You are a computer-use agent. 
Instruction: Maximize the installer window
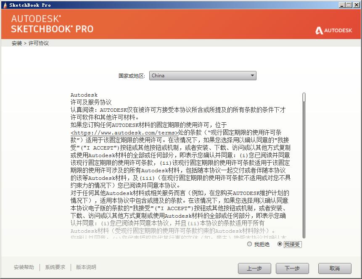349,5
